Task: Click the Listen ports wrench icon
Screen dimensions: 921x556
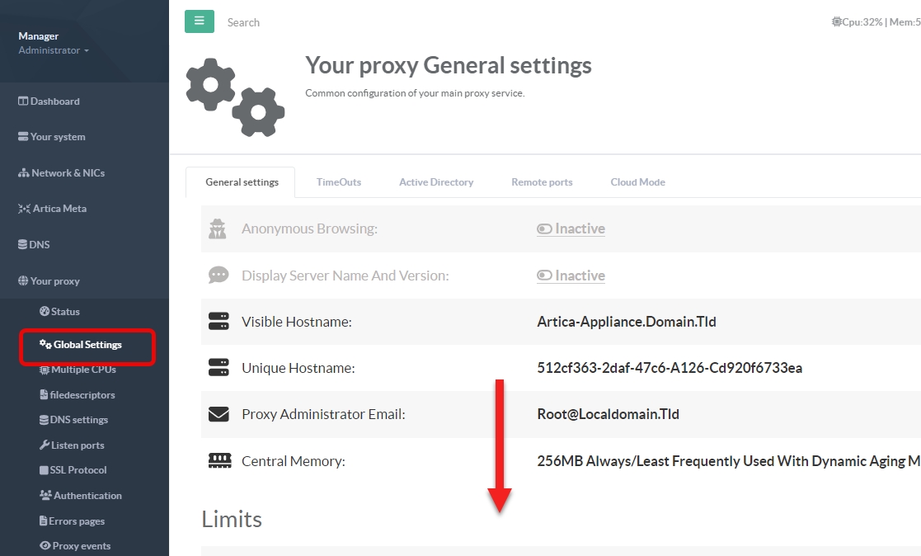Action: coord(45,445)
